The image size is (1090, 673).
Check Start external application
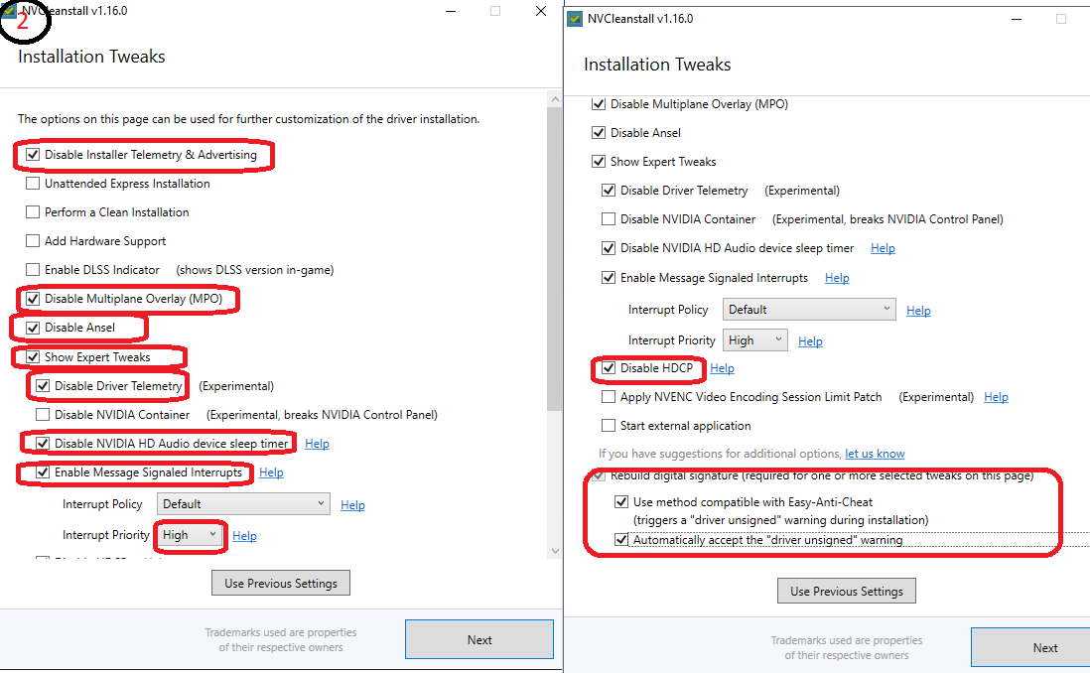click(x=609, y=425)
